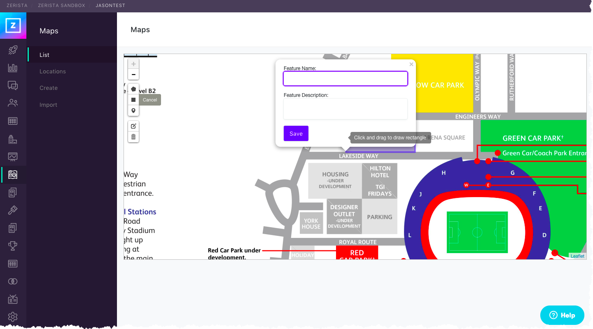Close the feature popup with the X
593x329 pixels.
tap(411, 64)
